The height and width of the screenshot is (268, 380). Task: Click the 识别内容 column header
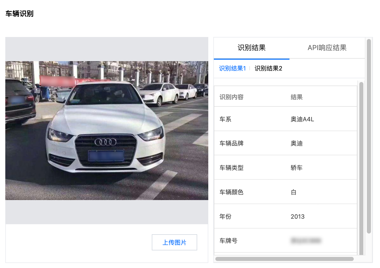click(231, 97)
